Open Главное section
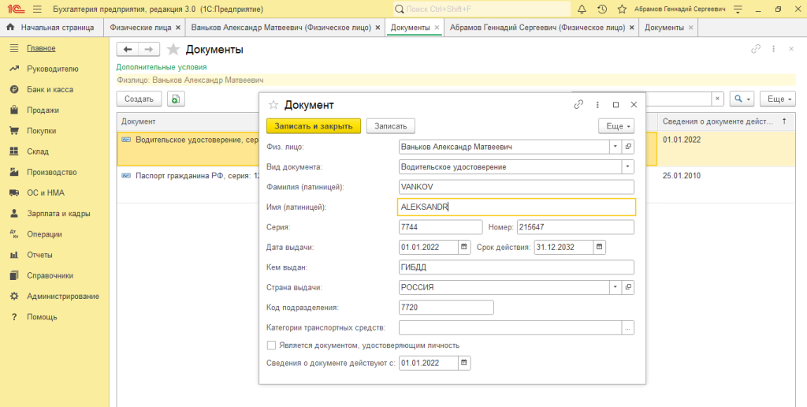 click(41, 48)
